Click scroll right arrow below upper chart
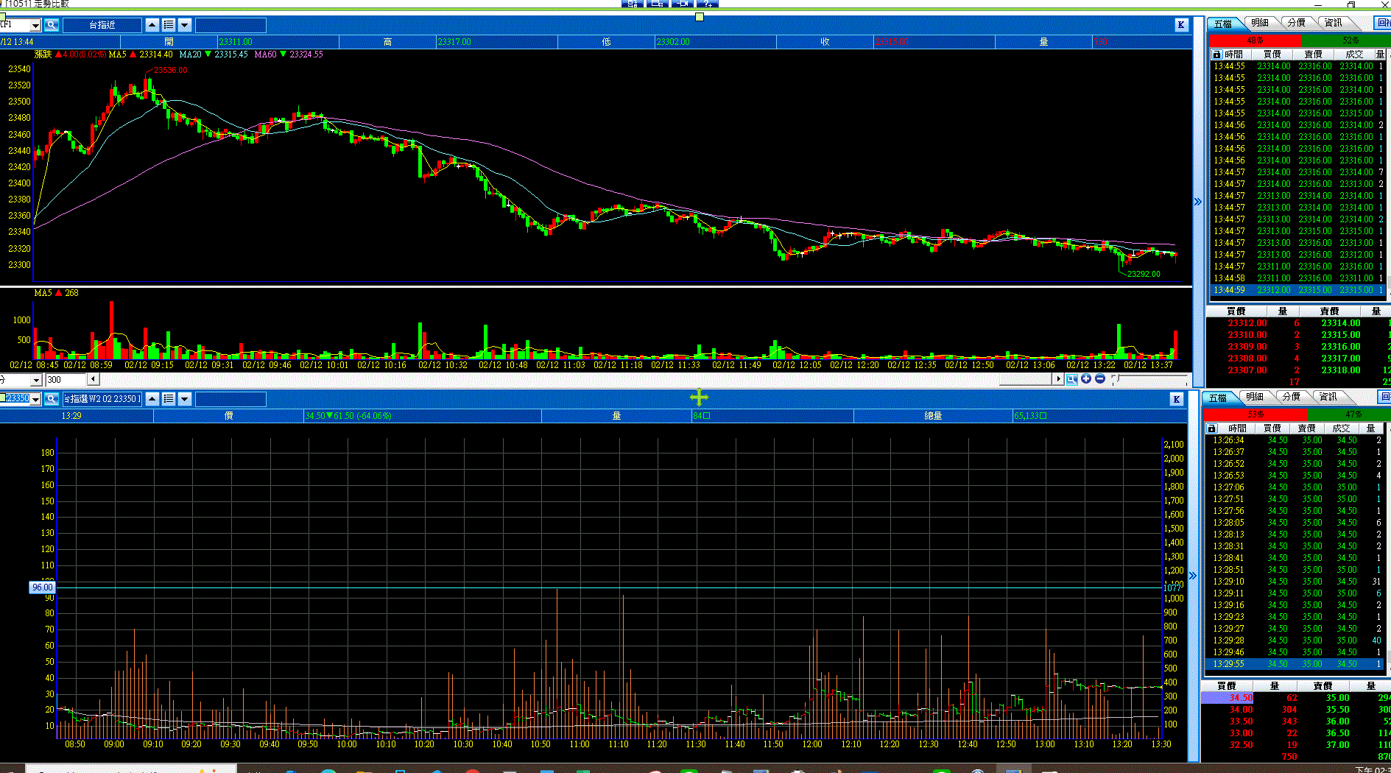This screenshot has height=773, width=1391. 1059,379
